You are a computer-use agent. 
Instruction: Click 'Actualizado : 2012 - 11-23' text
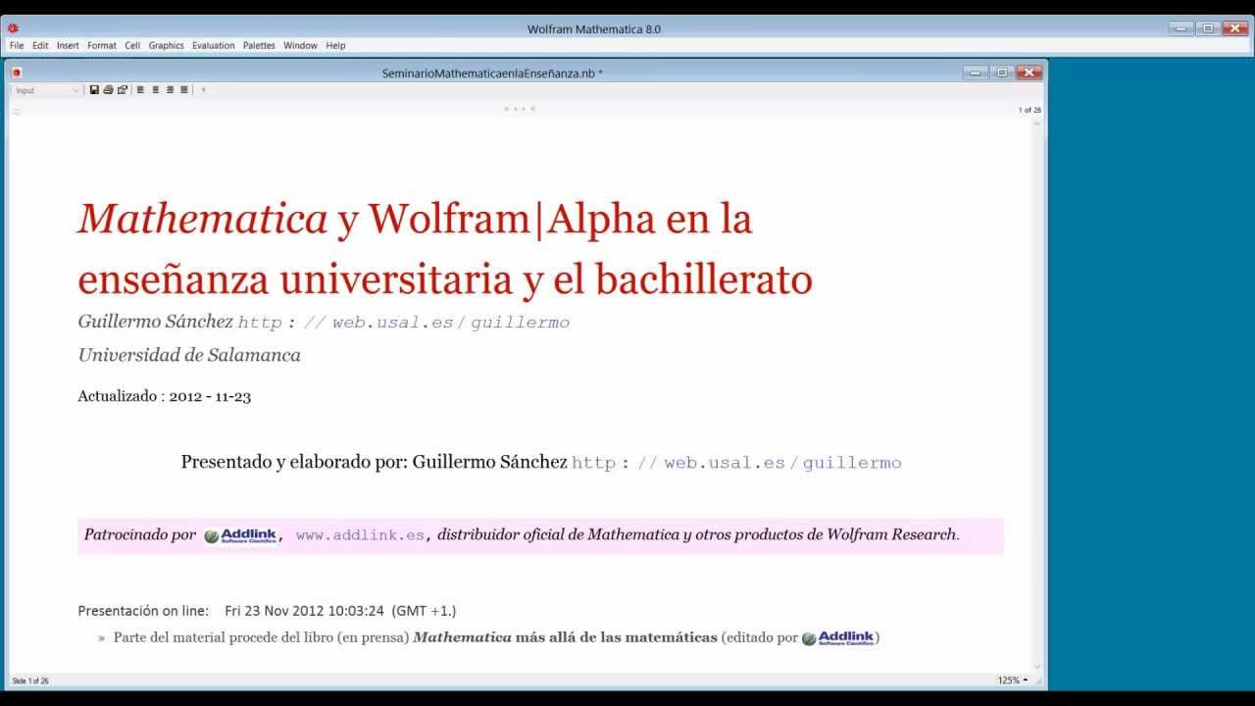click(165, 397)
